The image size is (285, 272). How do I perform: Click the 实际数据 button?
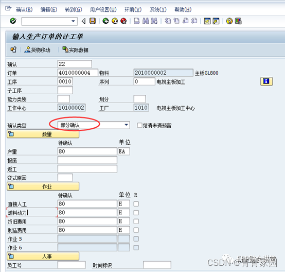(x=76, y=49)
